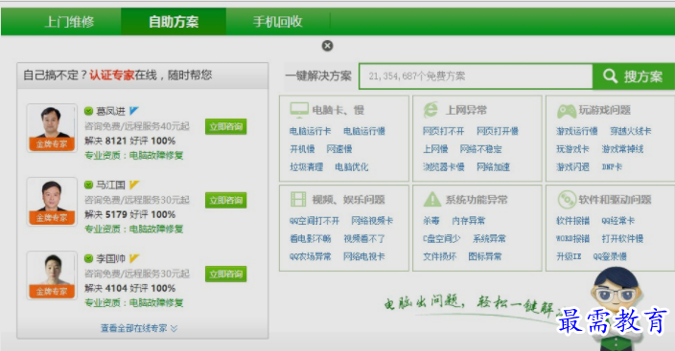Click the gamepad icon beside 玩游戏问题
675x351 pixels.
[x=566, y=111]
